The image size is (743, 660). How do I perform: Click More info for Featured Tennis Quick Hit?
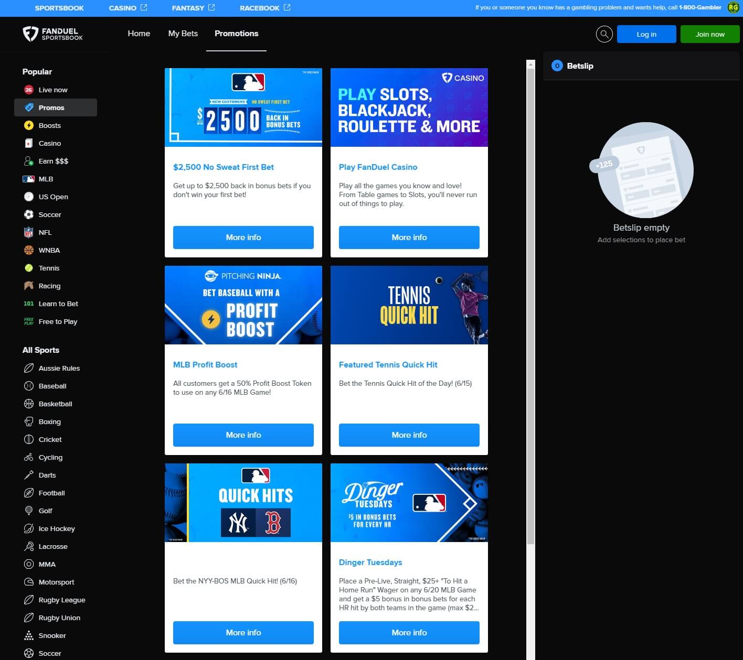coord(409,435)
